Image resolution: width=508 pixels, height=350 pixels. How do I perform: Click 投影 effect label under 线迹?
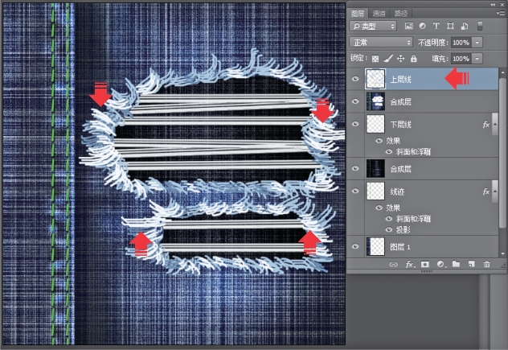click(x=403, y=230)
